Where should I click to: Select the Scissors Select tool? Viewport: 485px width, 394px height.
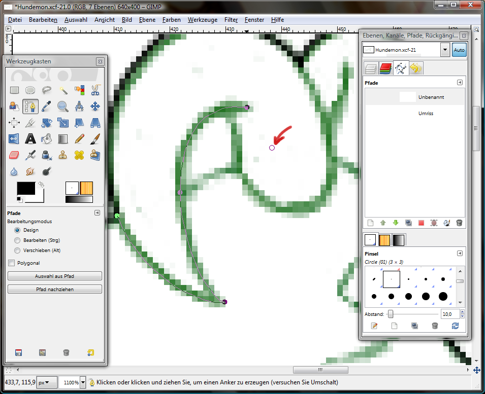coord(95,90)
